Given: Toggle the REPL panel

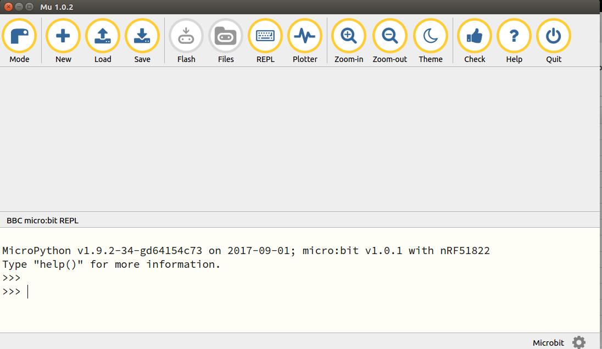Looking at the screenshot, I should point(265,41).
